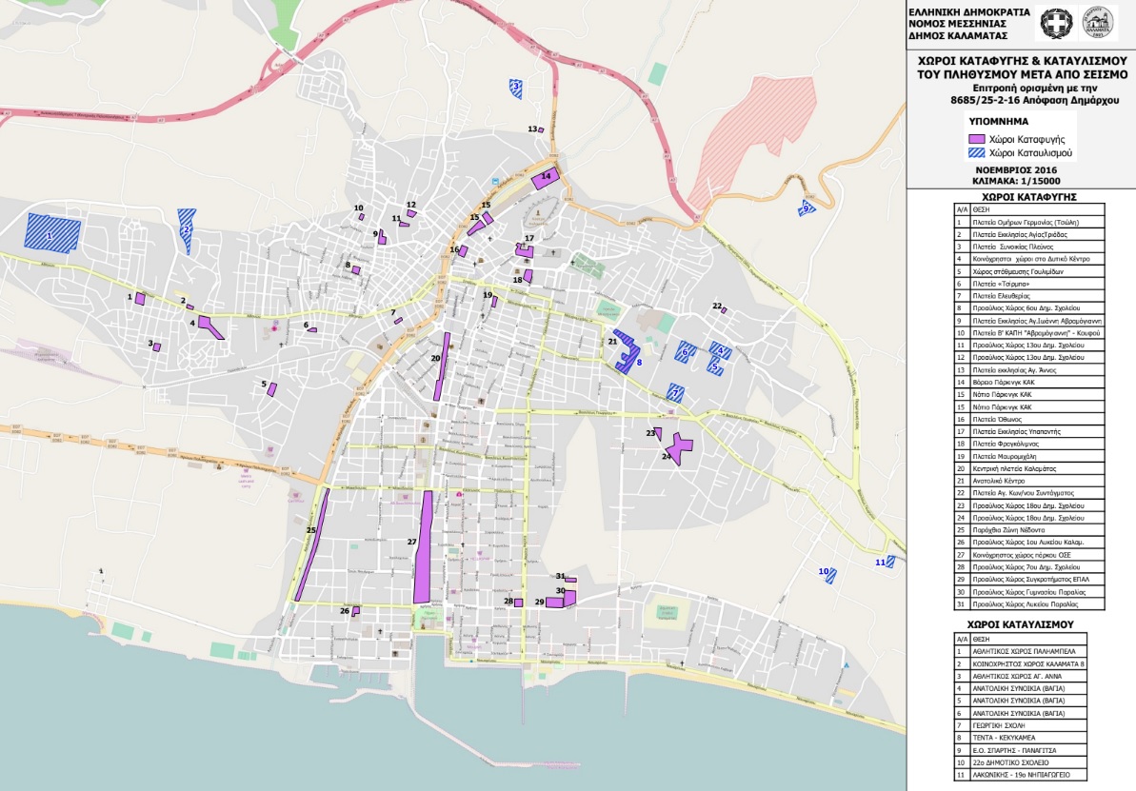Image resolution: width=1136 pixels, height=791 pixels.
Task: Select purple refuge area 24 on the map
Action: click(x=679, y=449)
